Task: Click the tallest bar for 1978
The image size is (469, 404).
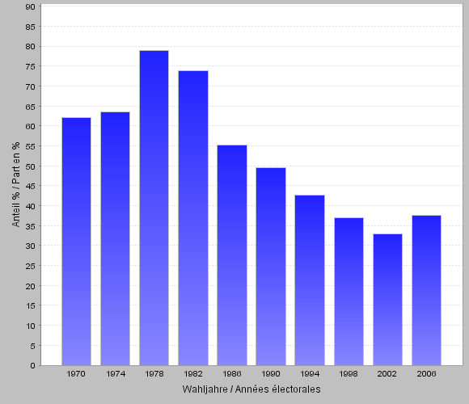Action: tap(154, 208)
